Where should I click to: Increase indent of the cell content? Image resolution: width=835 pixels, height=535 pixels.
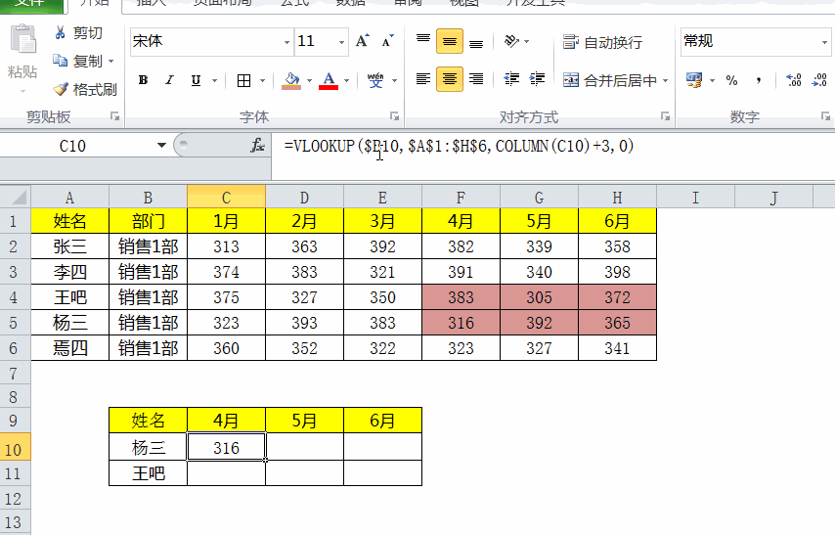click(538, 79)
